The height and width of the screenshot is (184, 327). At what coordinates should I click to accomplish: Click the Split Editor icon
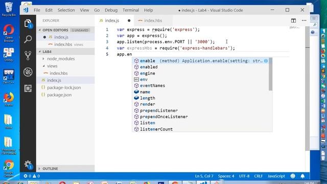pos(293,20)
